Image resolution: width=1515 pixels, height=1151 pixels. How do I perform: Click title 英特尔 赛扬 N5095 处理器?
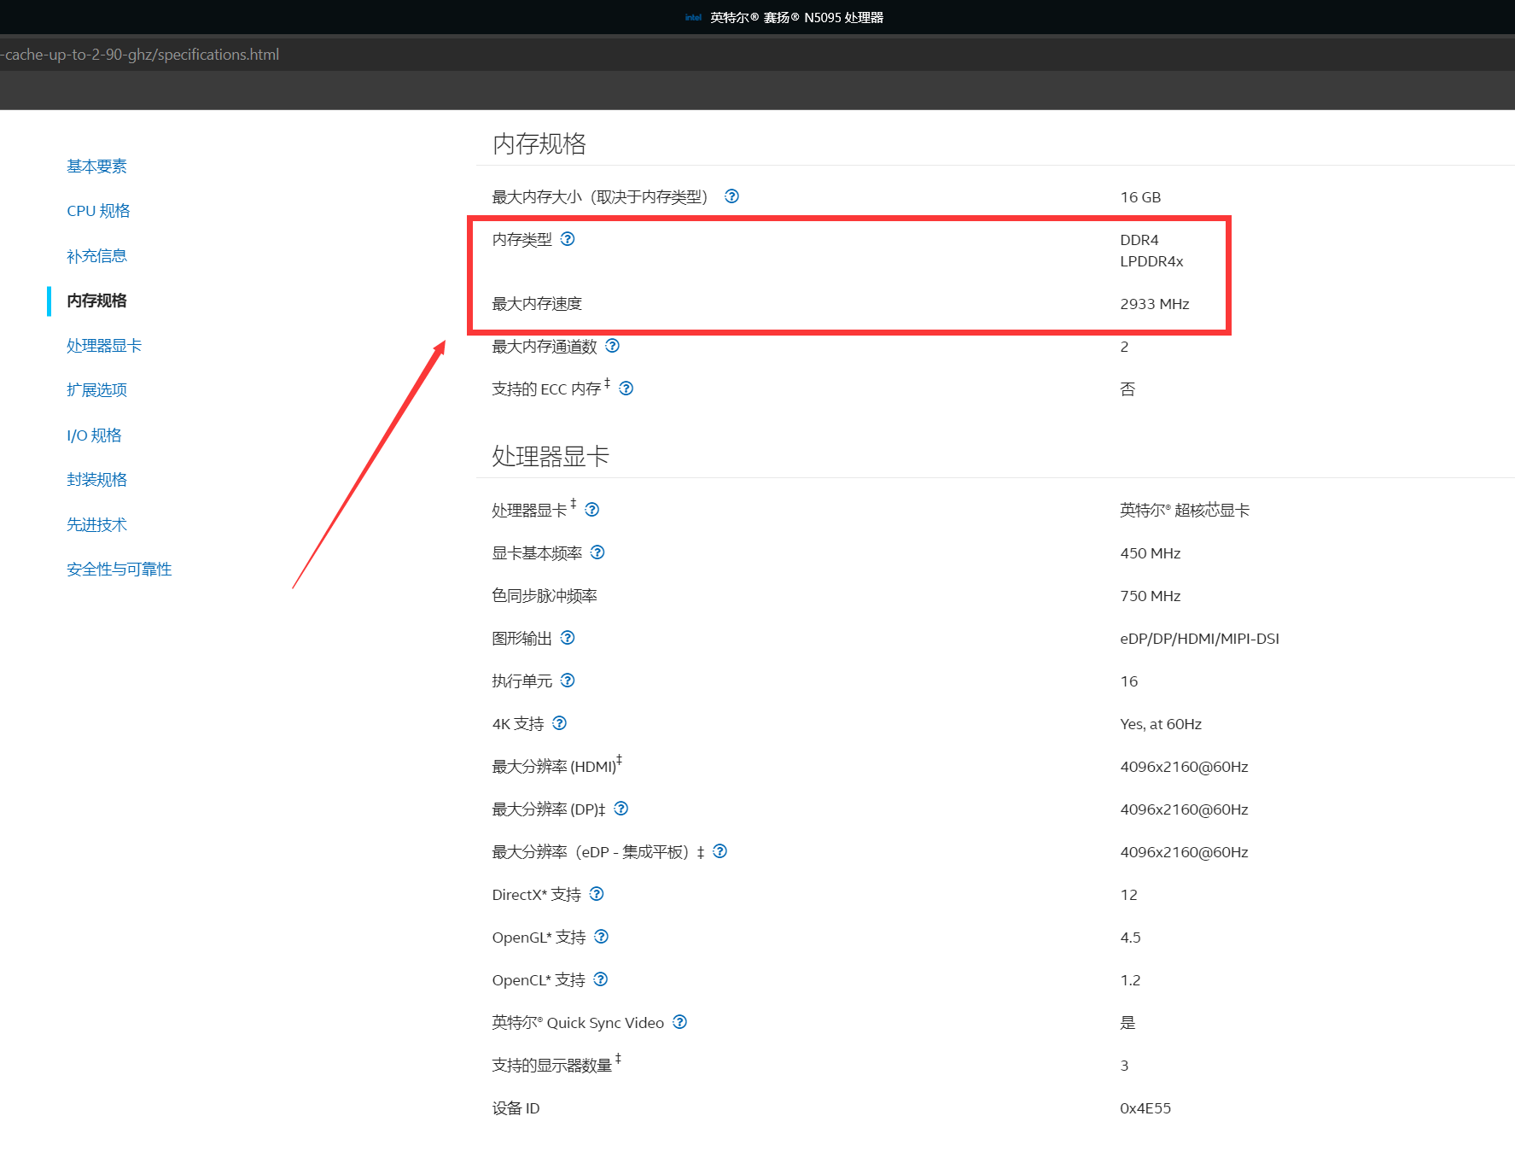pyautogui.click(x=796, y=17)
